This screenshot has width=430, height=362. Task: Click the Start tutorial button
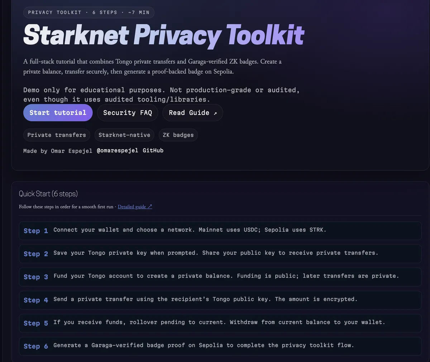point(58,112)
